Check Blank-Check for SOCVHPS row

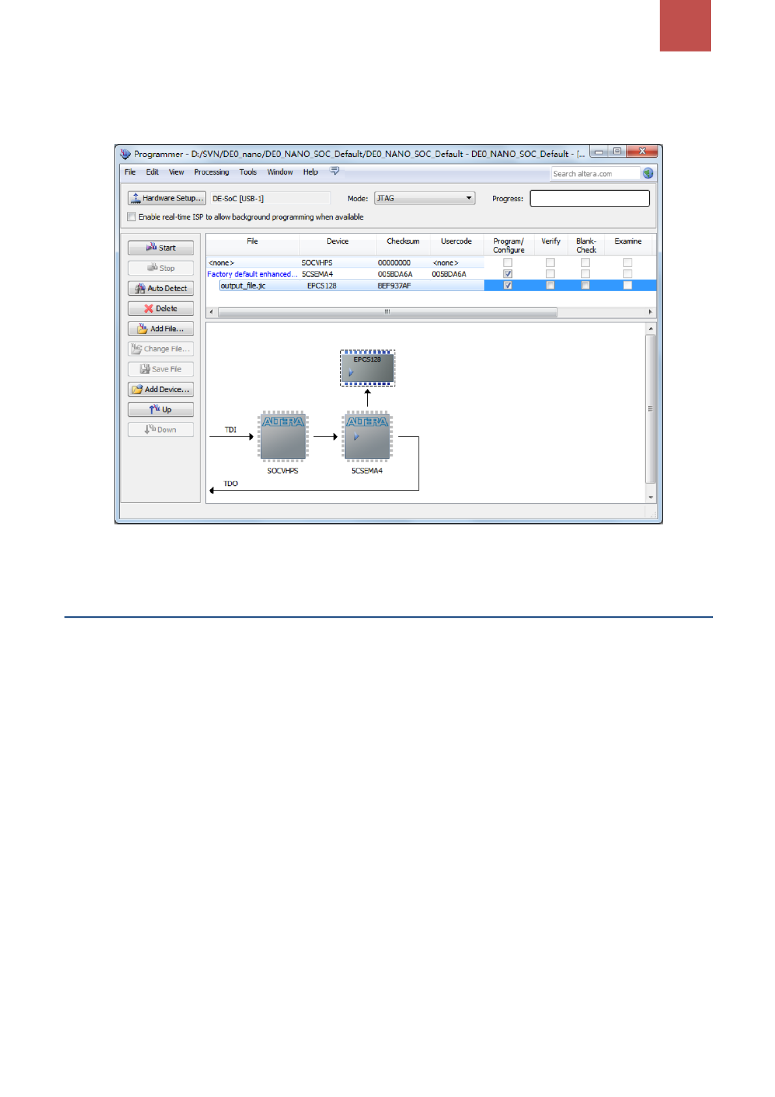click(x=585, y=263)
